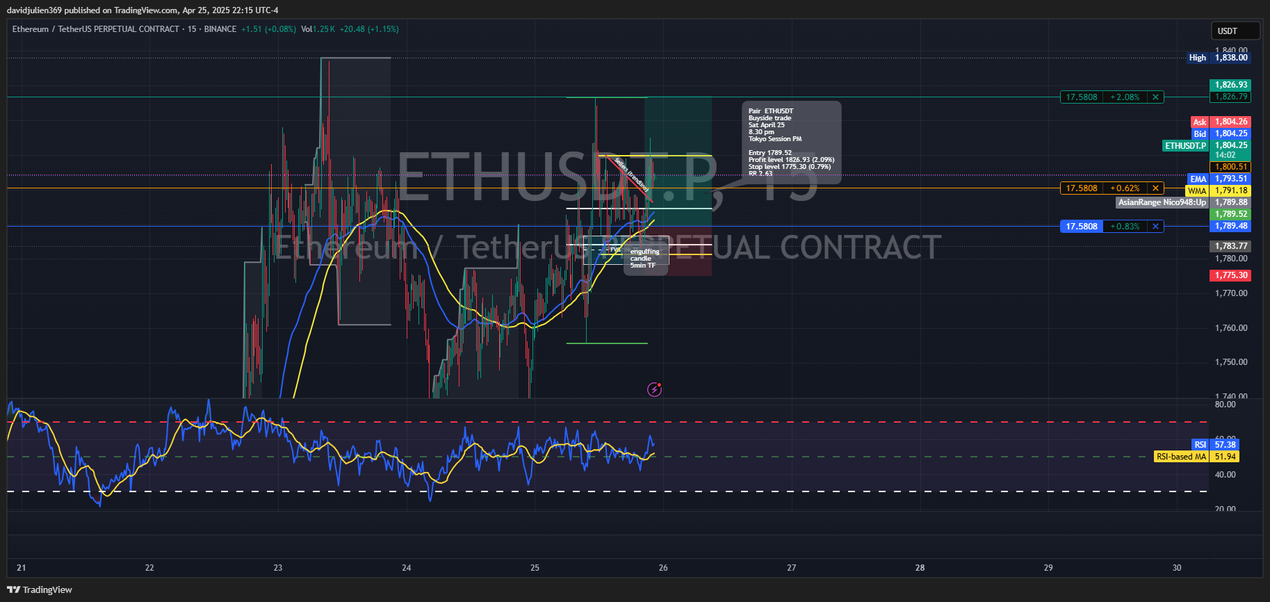
Task: Click the EMA 1,793.51 axis label
Action: coord(1219,179)
